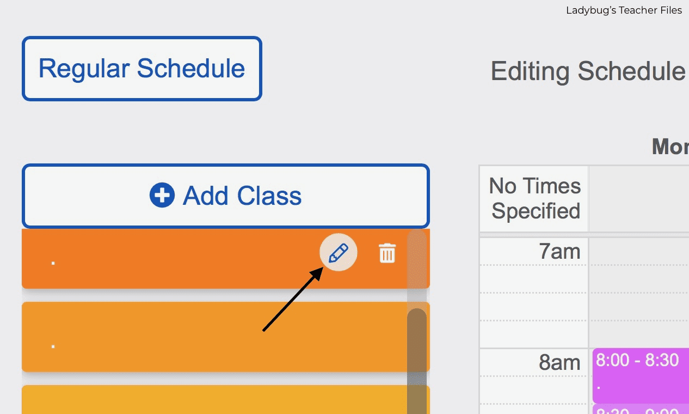Click the No Times Specified row label
The height and width of the screenshot is (414, 689).
(x=534, y=199)
